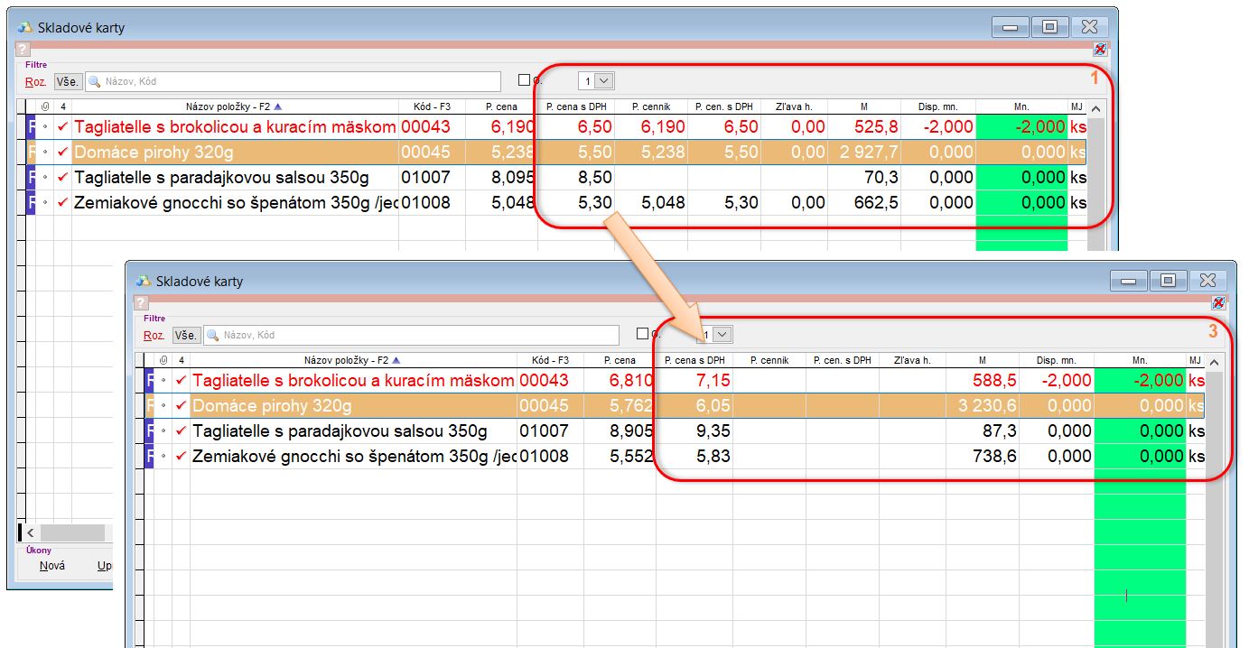This screenshot has height=648, width=1249.
Task: Click the 'Kód - F3' column header in the front window
Action: point(550,360)
